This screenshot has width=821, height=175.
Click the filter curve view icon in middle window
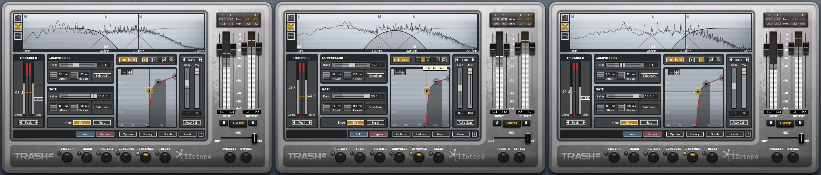tap(291, 36)
